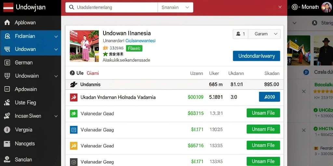Click the green Fcasiro badge
Viewport: 333px width, 166px height.
(x=134, y=48)
